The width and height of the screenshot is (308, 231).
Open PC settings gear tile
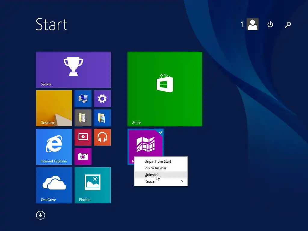[102, 99]
